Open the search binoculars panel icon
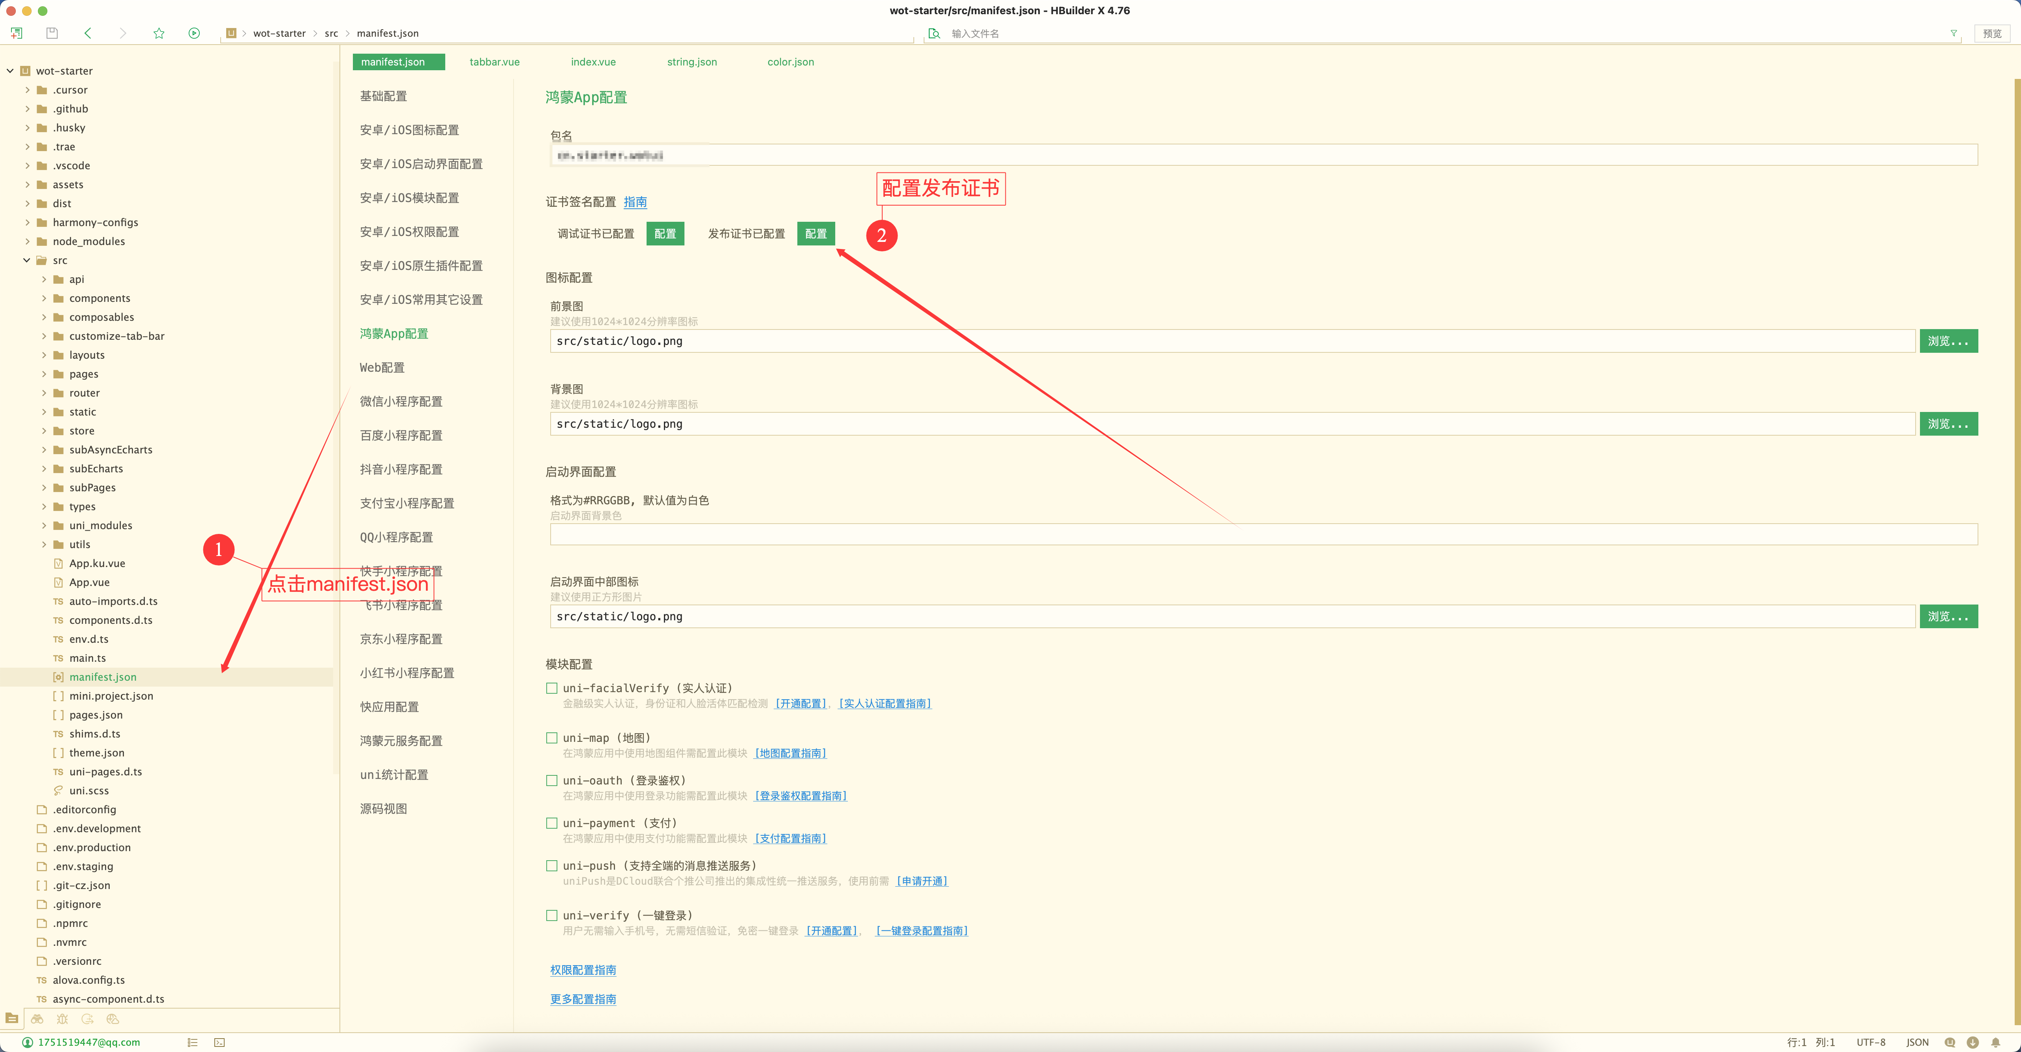The width and height of the screenshot is (2021, 1052). click(37, 1019)
